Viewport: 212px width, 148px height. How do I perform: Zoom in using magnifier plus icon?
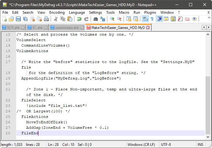coord(112,19)
